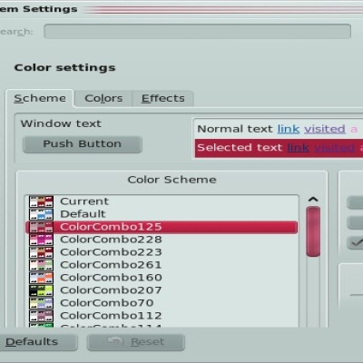Viewport: 363px width, 363px height.
Task: Click the normal text 'link' preview
Action: (289, 129)
